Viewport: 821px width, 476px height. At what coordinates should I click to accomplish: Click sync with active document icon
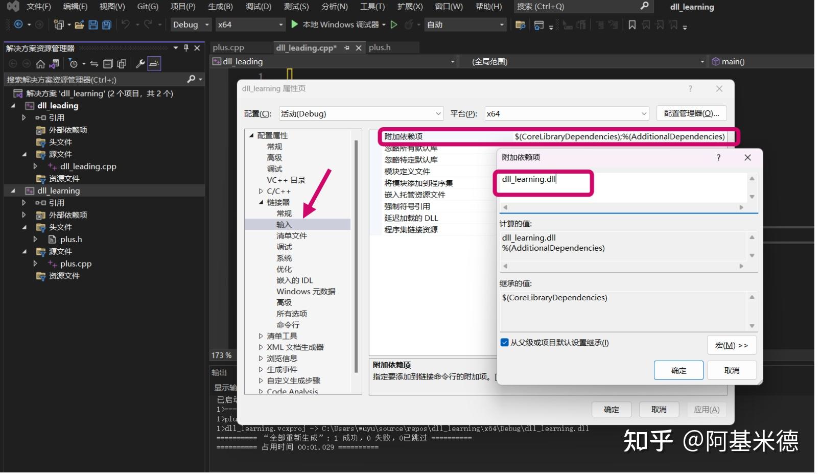(x=94, y=64)
